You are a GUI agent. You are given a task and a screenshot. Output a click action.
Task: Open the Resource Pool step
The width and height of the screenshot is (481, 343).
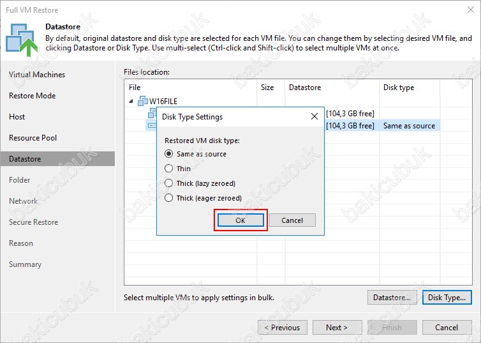coord(33,137)
